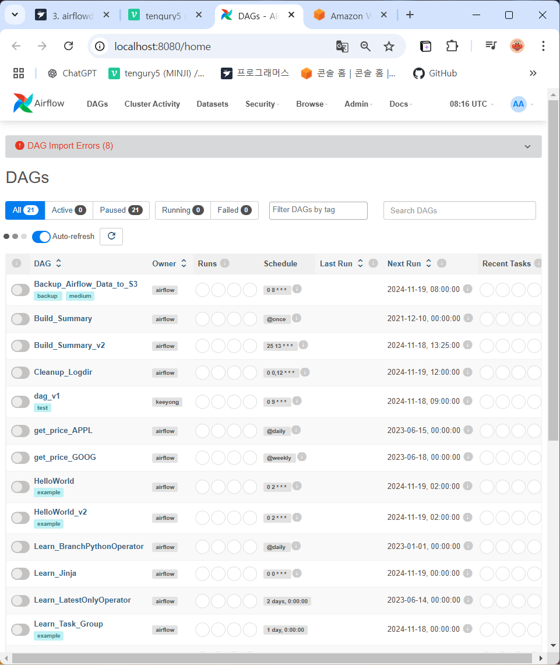The width and height of the screenshot is (560, 665).
Task: Unpause the dag_v1 DAG
Action: (20, 401)
